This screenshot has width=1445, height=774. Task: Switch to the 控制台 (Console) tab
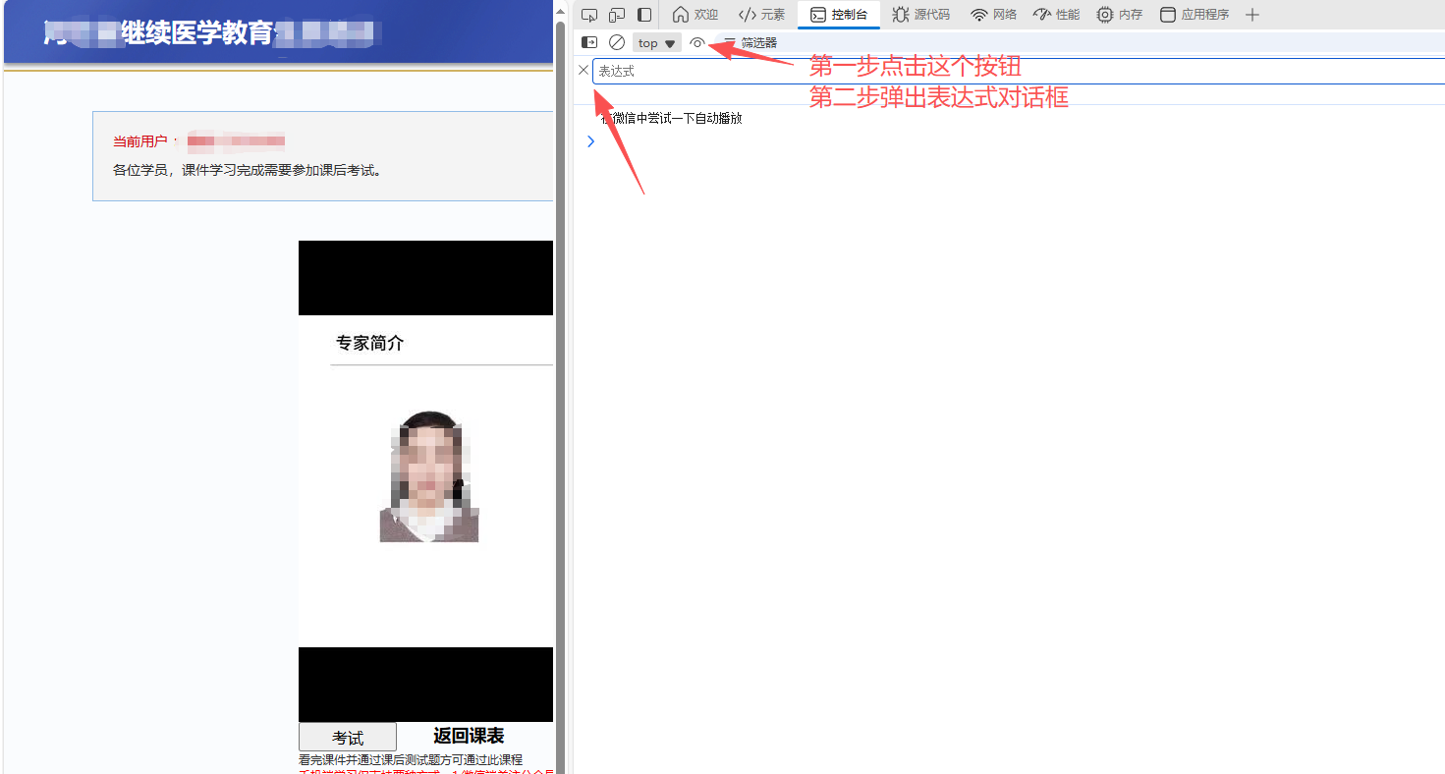[x=839, y=14]
